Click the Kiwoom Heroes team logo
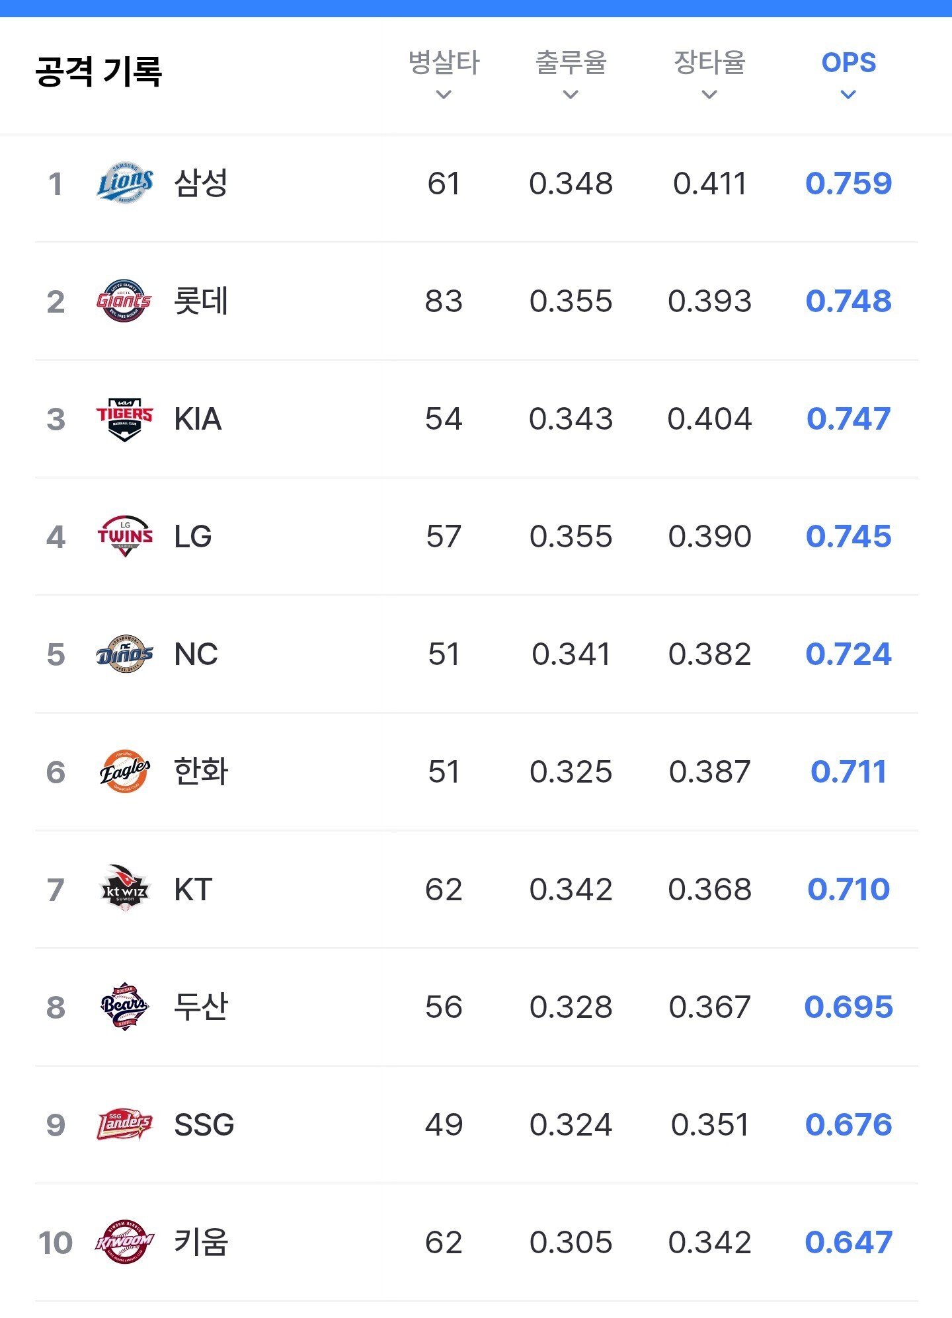This screenshot has height=1318, width=952. [124, 1242]
